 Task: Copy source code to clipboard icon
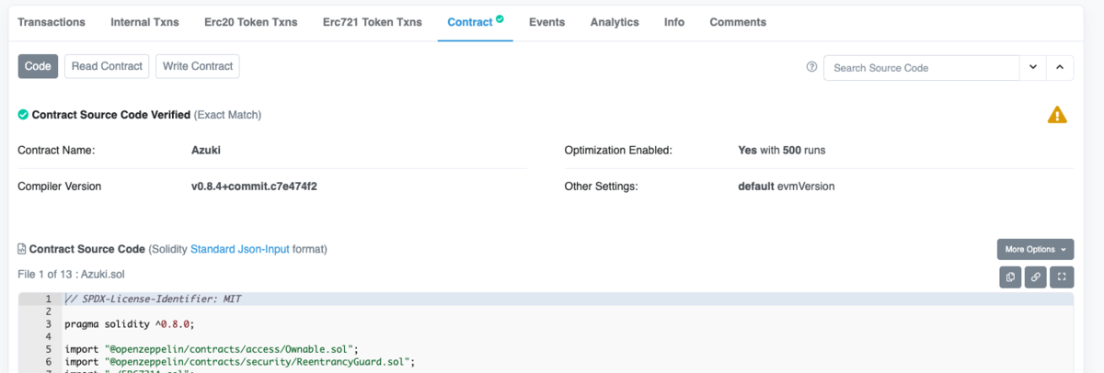click(1010, 277)
